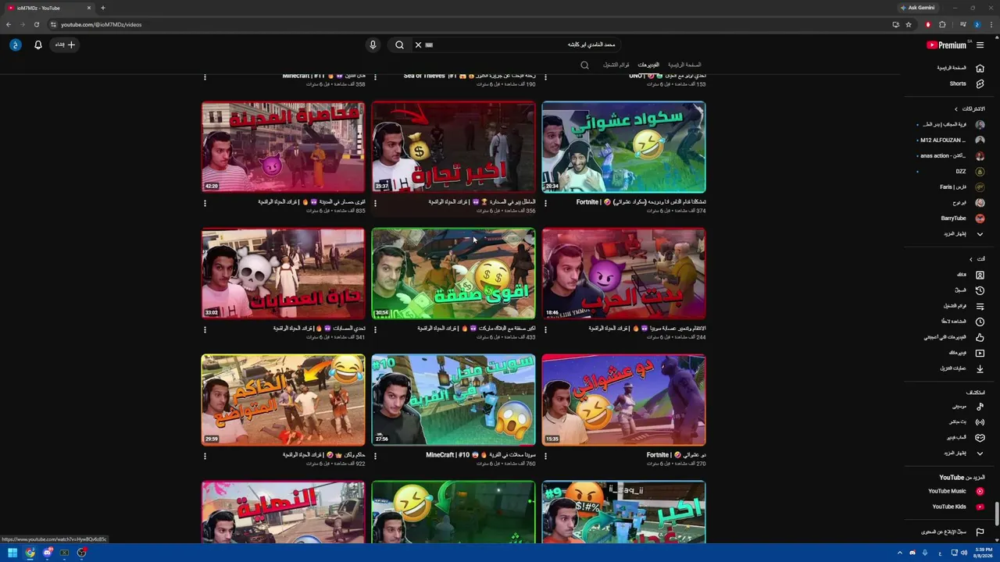This screenshot has height=562, width=1000.
Task: Play the video with 25:37 duration
Action: pos(453,147)
